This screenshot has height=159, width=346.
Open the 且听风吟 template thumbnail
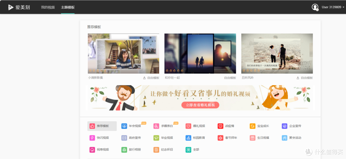click(x=277, y=53)
